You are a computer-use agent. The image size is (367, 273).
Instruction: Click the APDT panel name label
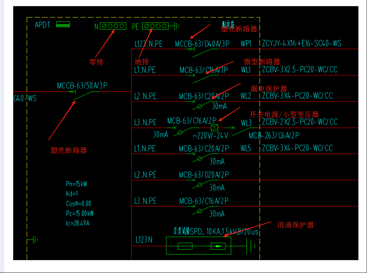42,25
